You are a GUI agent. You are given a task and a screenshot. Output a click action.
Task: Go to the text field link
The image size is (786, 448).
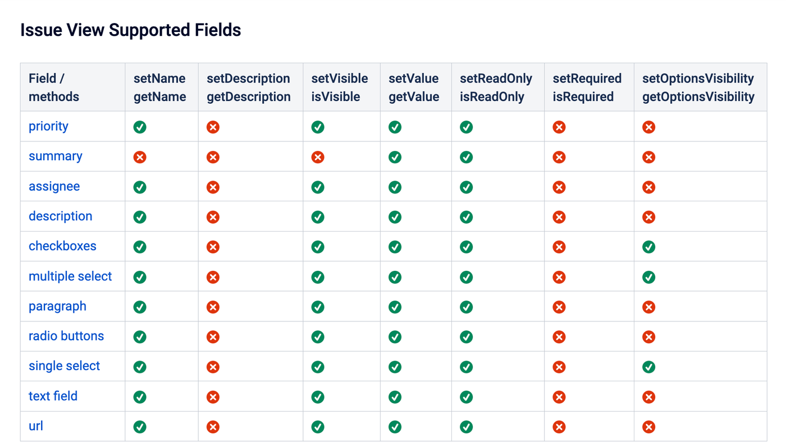tap(53, 396)
